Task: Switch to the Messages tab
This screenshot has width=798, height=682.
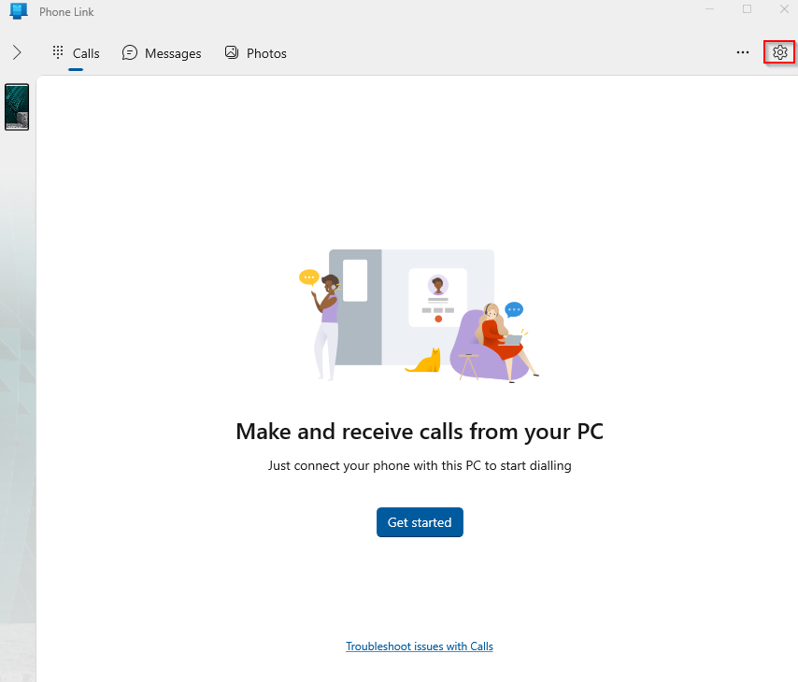Action: [x=162, y=53]
